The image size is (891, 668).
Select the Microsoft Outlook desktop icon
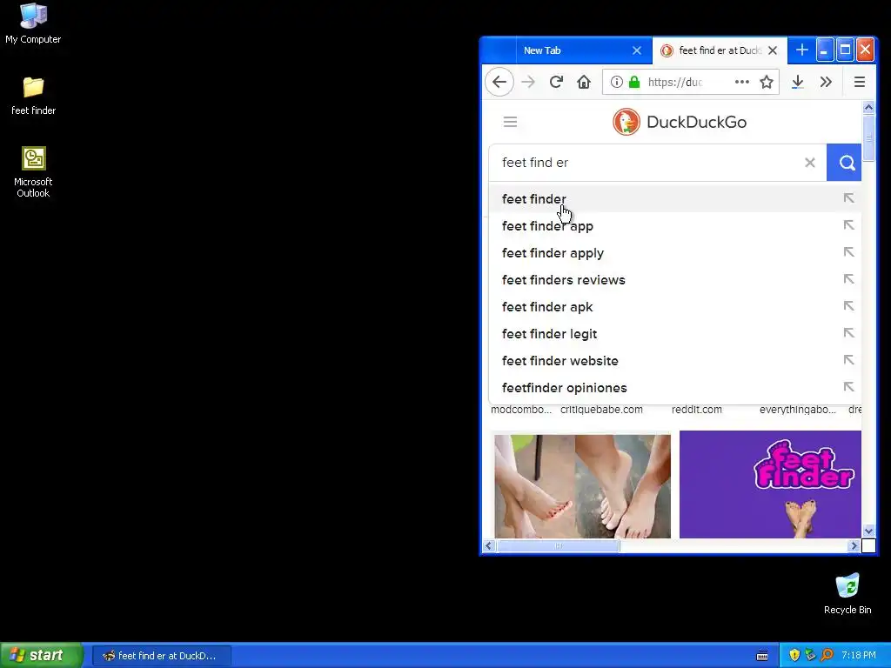click(33, 172)
